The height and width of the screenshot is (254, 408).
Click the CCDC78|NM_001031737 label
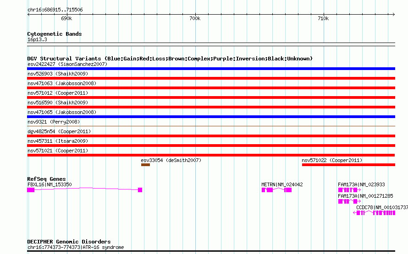coord(382,207)
